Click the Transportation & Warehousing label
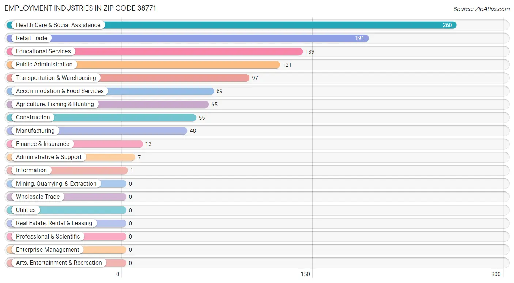514x283 pixels. click(x=56, y=78)
